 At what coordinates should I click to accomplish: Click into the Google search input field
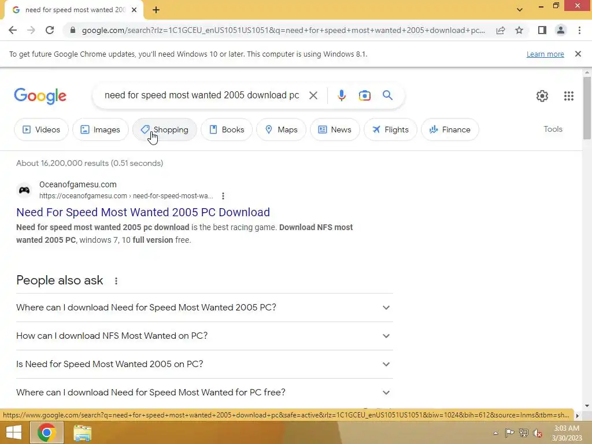(x=202, y=95)
